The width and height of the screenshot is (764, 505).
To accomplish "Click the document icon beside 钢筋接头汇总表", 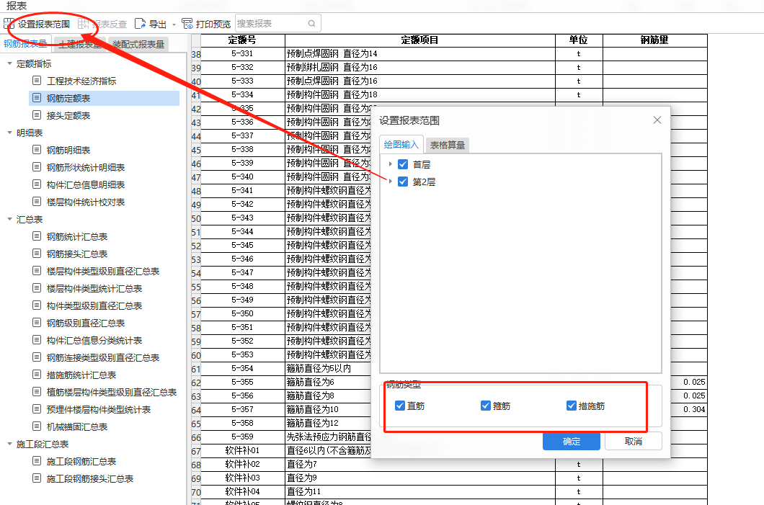I will pyautogui.click(x=37, y=254).
